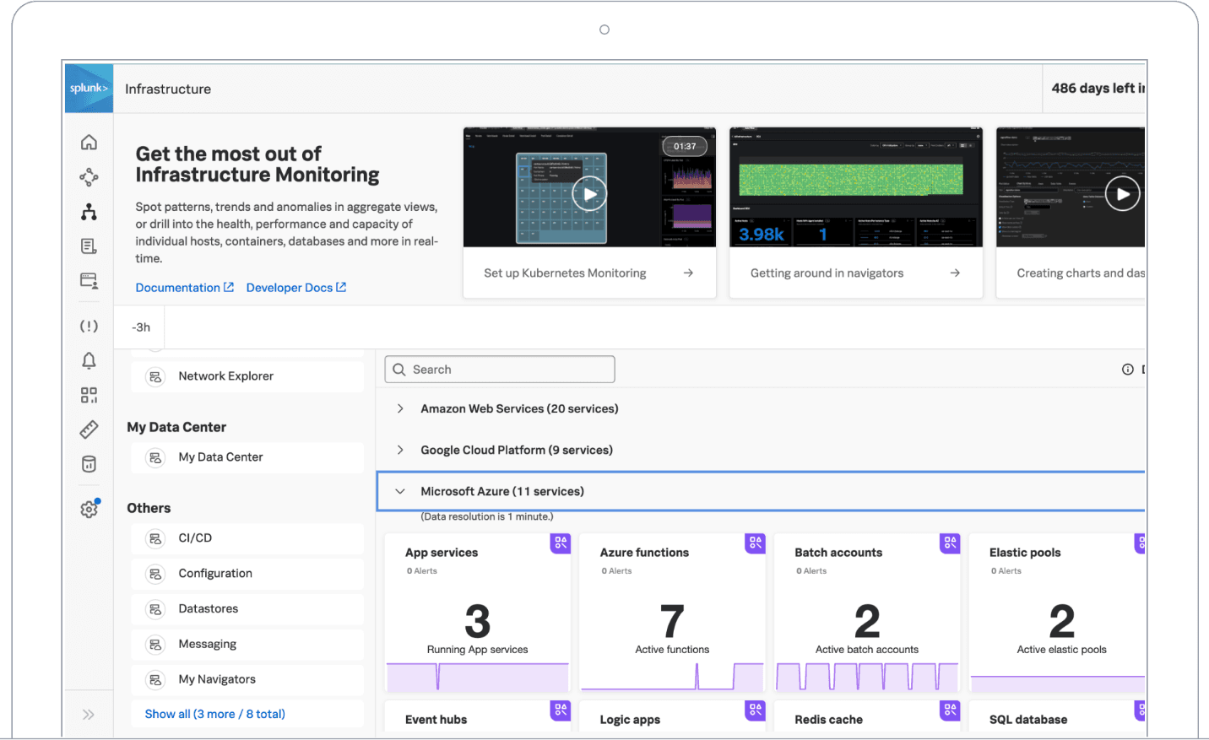Viewport: 1209px width, 740px height.
Task: Open the settings gear icon in sidebar
Action: coord(89,509)
